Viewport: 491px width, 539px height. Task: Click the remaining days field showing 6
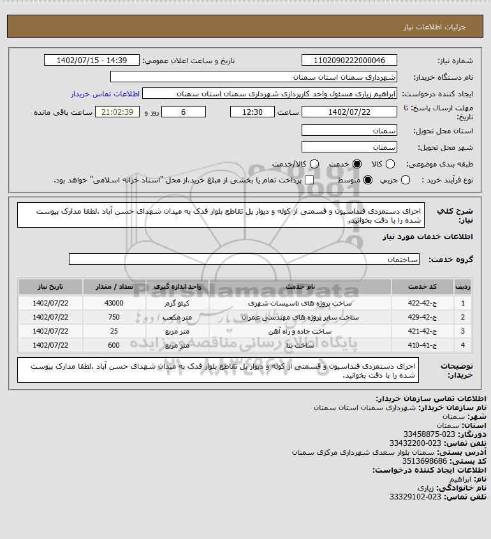184,112
